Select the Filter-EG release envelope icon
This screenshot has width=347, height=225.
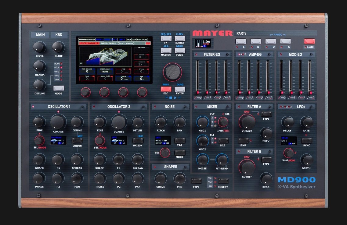(x=226, y=98)
